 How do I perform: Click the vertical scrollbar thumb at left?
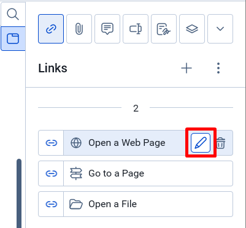point(19,193)
